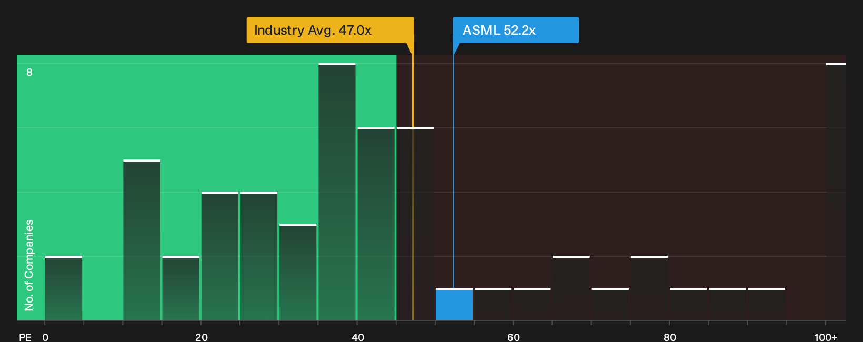This screenshot has height=342, width=863.
Task: Click the 100+ PE bar
Action: point(836,192)
